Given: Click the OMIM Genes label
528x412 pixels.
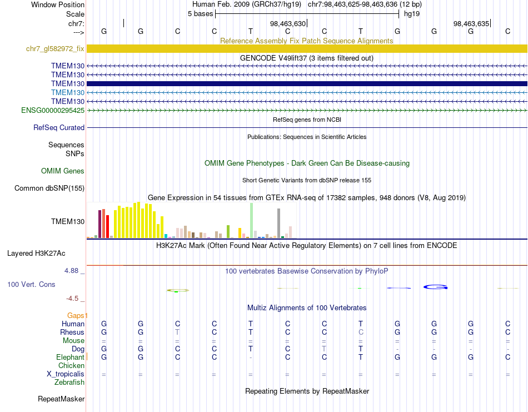Looking at the screenshot, I should click(62, 171).
